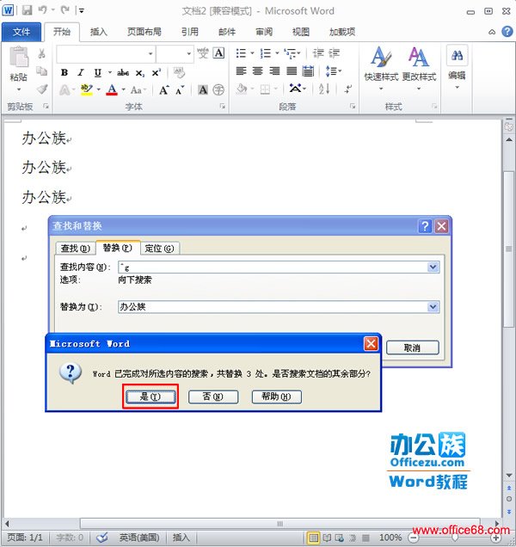Toggle Superscript formatting
Viewport: 516px width, 547px height.
(156, 72)
